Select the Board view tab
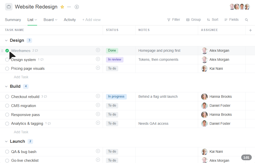This screenshot has height=163, width=255. click(48, 20)
